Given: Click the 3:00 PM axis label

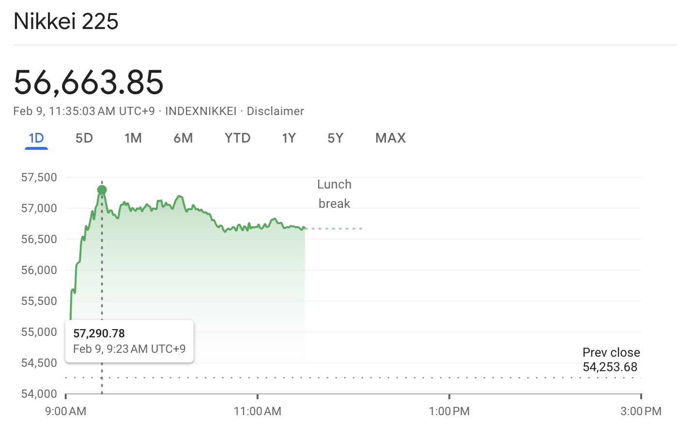Looking at the screenshot, I should [x=640, y=411].
